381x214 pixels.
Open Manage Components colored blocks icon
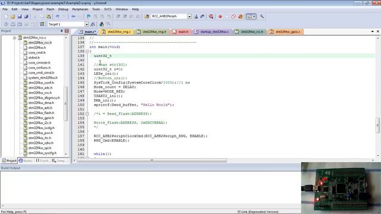(102, 24)
